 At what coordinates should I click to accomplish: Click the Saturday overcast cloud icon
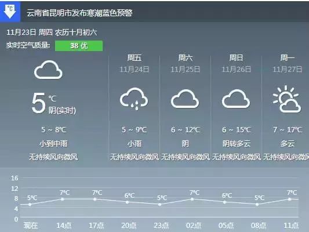[x=185, y=99]
